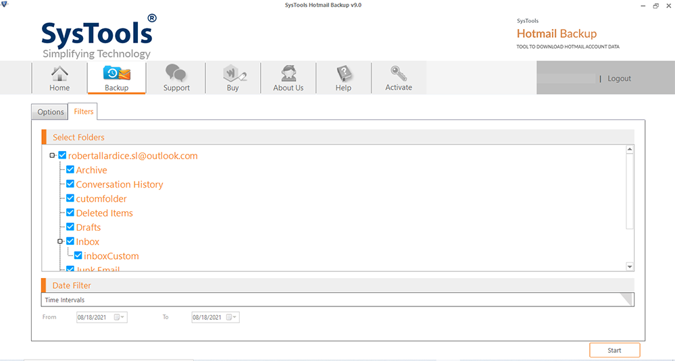Uncheck the Junk Email checkbox

(x=70, y=269)
